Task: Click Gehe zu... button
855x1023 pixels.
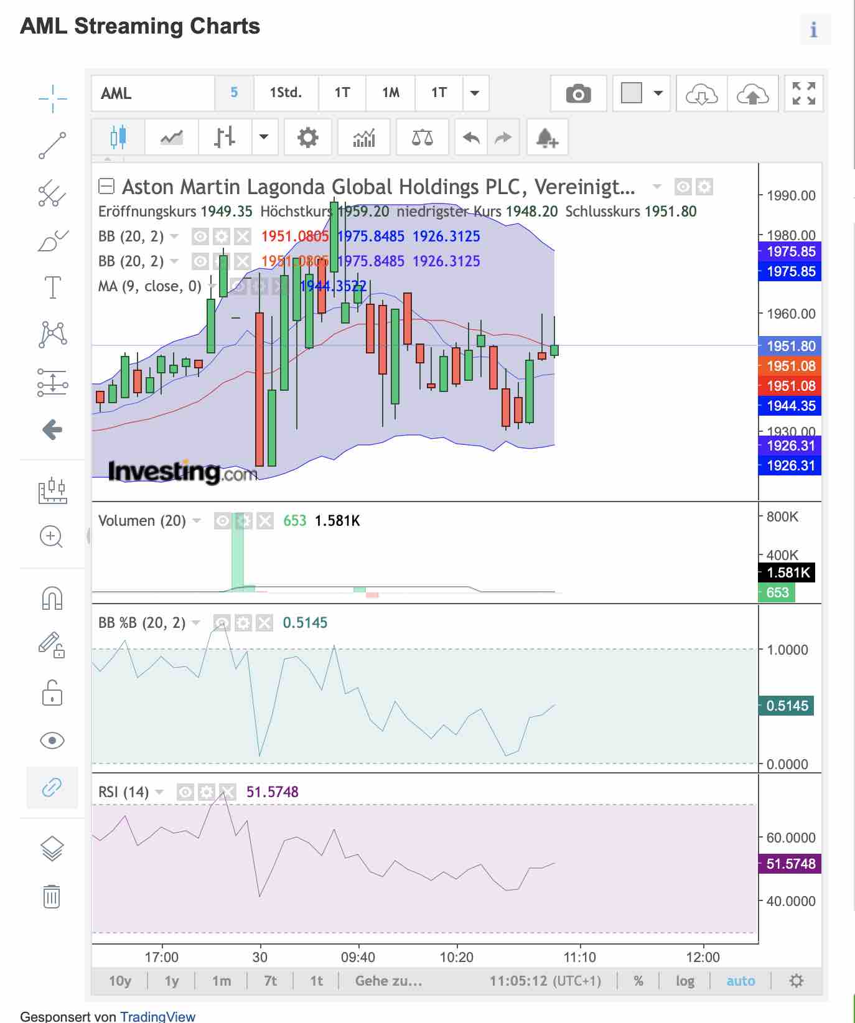Action: (x=389, y=981)
